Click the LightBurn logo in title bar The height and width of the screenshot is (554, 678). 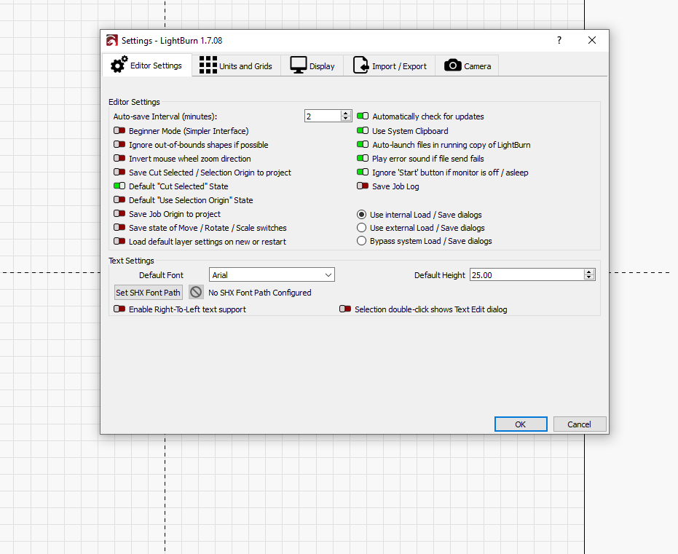point(112,40)
